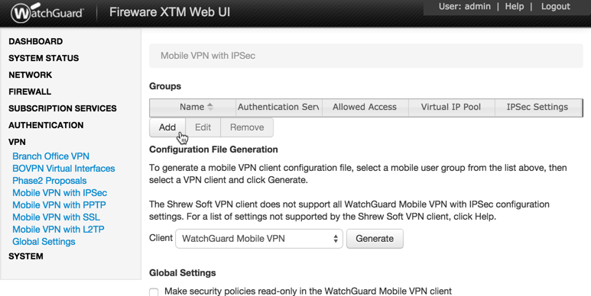Collapse the VPN menu section
This screenshot has height=296, width=591.
(17, 142)
